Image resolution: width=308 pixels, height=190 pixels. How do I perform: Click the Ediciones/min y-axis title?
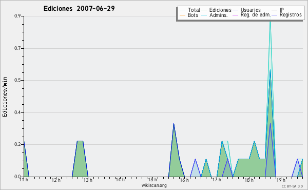(5, 97)
